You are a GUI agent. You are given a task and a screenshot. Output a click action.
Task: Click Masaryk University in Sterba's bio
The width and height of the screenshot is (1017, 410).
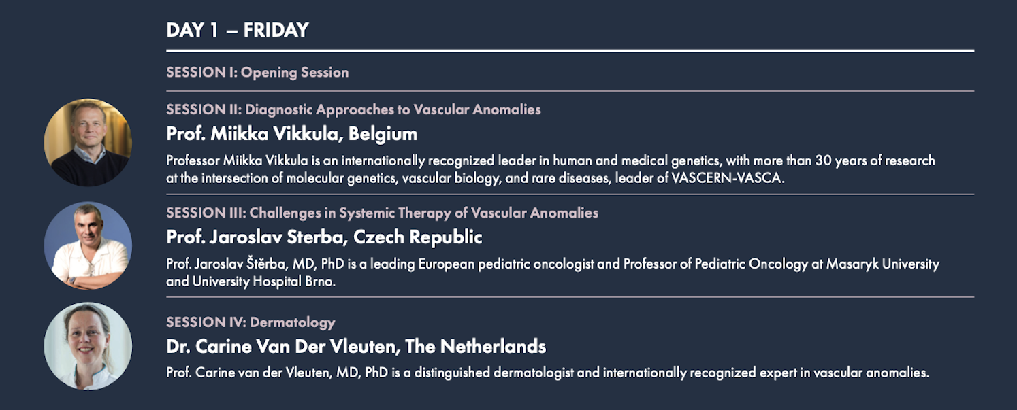coord(883,264)
